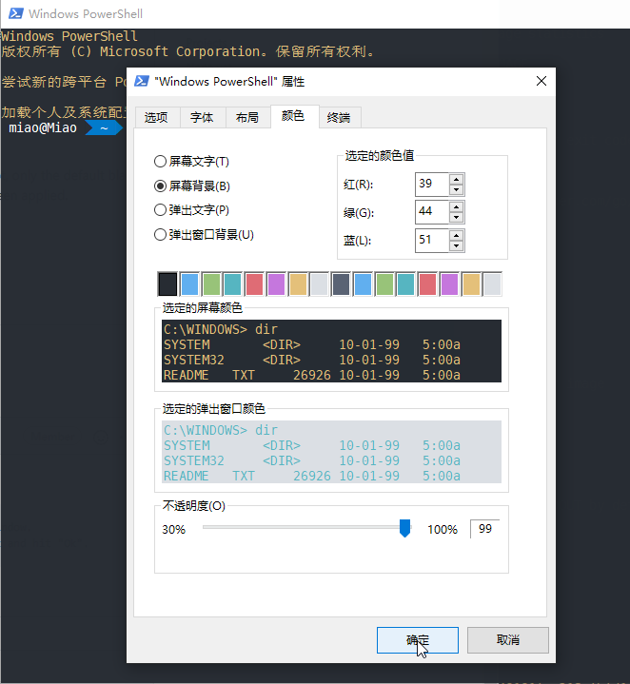630x684 pixels.
Task: Select the 屏幕文字(T) radio button
Action: (x=191, y=162)
